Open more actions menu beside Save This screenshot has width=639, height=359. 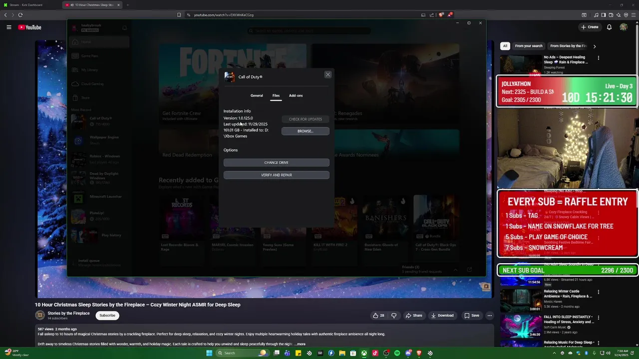tap(490, 316)
